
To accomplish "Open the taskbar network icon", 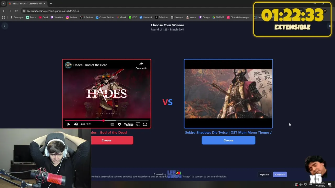I will (x=305, y=185).
